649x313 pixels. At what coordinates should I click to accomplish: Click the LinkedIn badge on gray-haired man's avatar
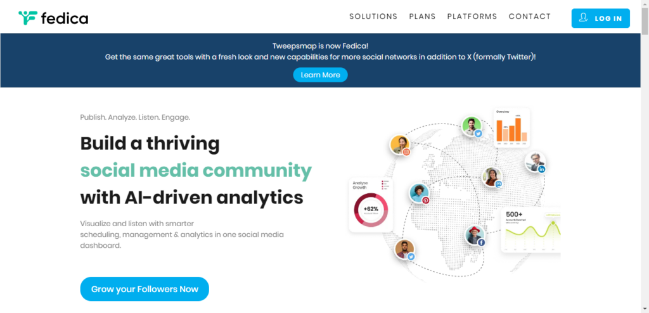click(542, 169)
